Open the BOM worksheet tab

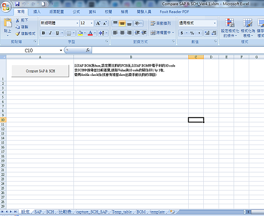pyautogui.click(x=141, y=212)
